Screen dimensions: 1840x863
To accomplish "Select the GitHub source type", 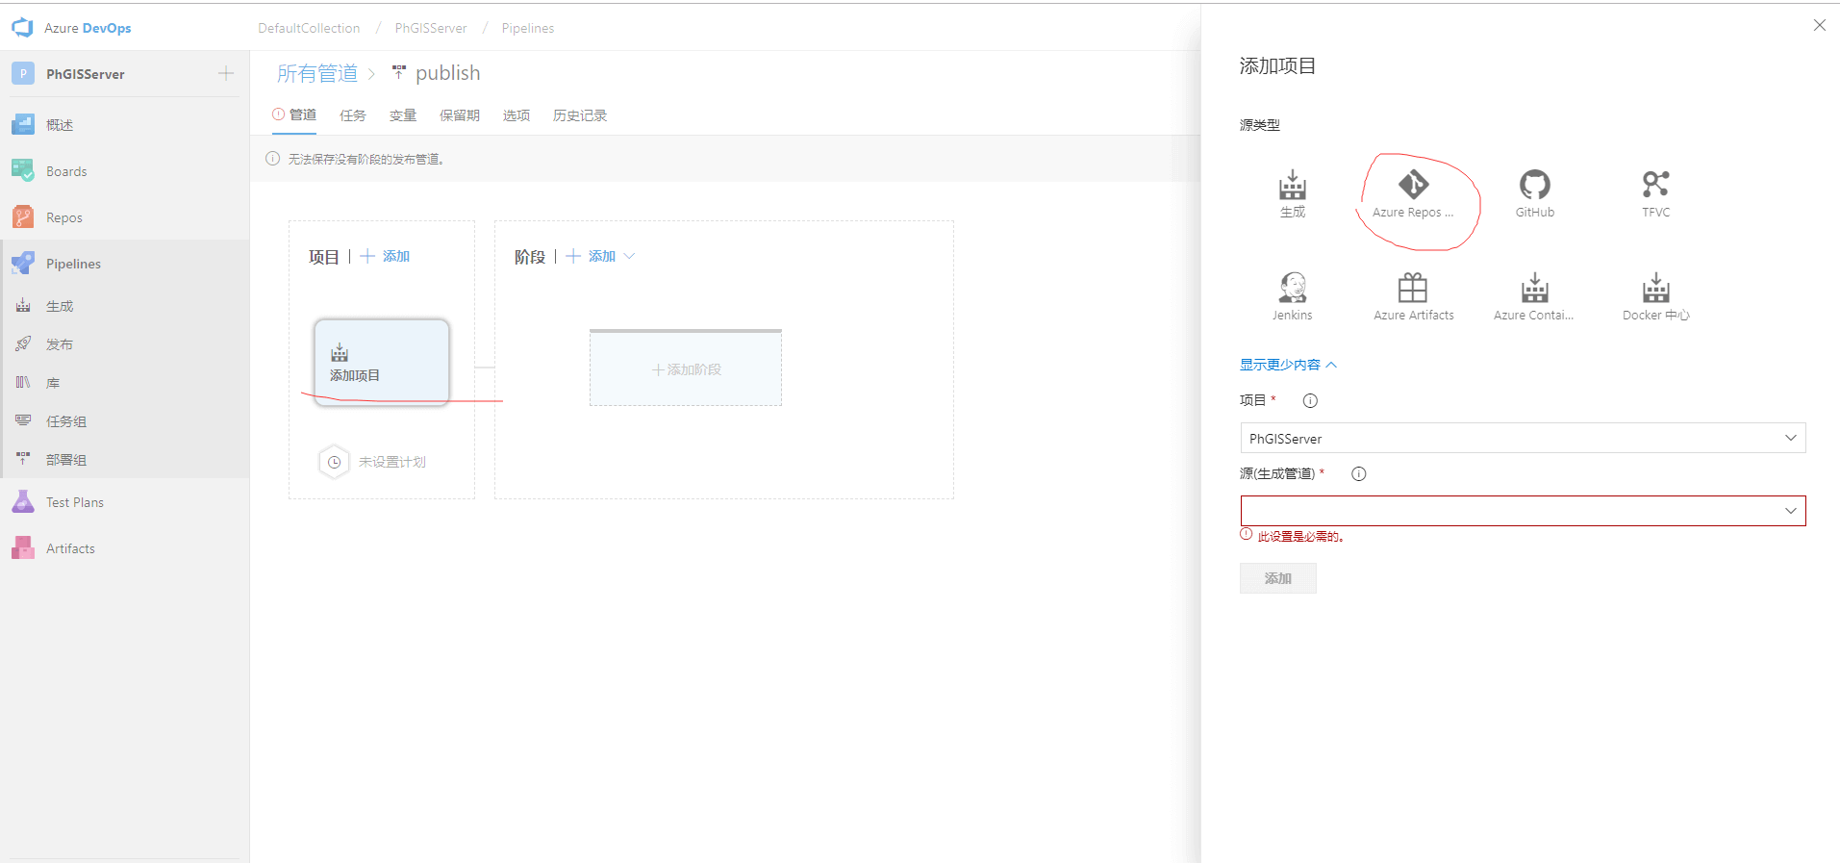I will [1534, 193].
